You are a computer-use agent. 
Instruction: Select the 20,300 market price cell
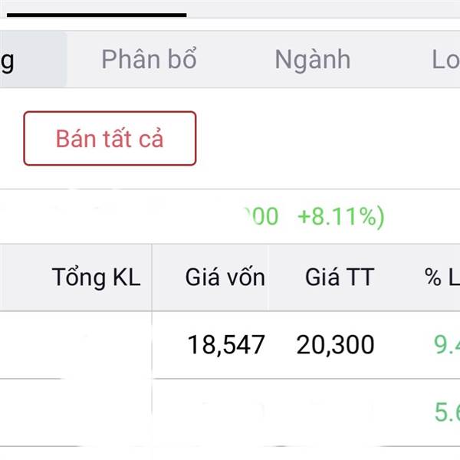tap(335, 345)
